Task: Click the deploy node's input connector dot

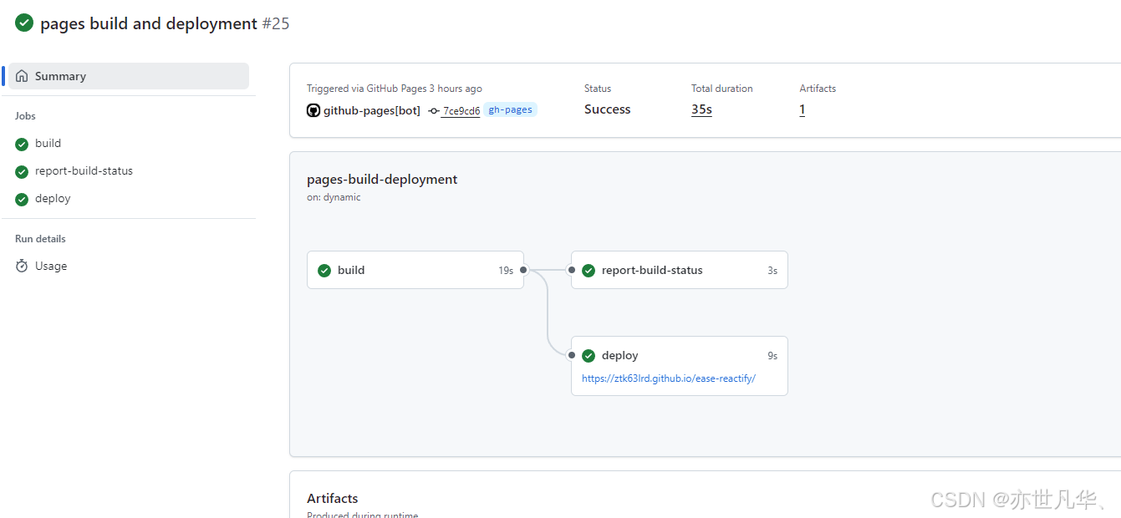Action: pyautogui.click(x=572, y=355)
